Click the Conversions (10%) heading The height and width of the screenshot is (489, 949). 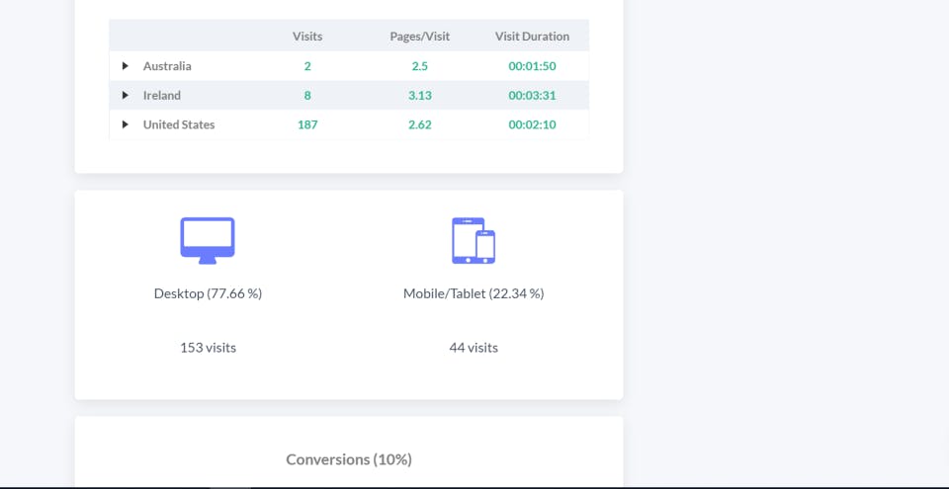[349, 459]
